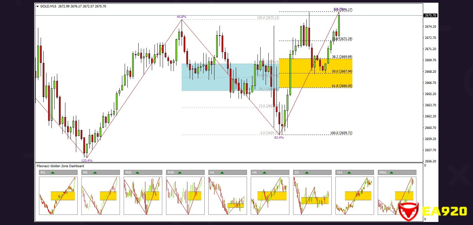This screenshot has width=473, height=225.
Task: Select the M15 green up-arrow indicator
Action: [137, 173]
